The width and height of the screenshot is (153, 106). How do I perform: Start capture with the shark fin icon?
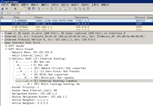pyautogui.click(x=3, y=9)
